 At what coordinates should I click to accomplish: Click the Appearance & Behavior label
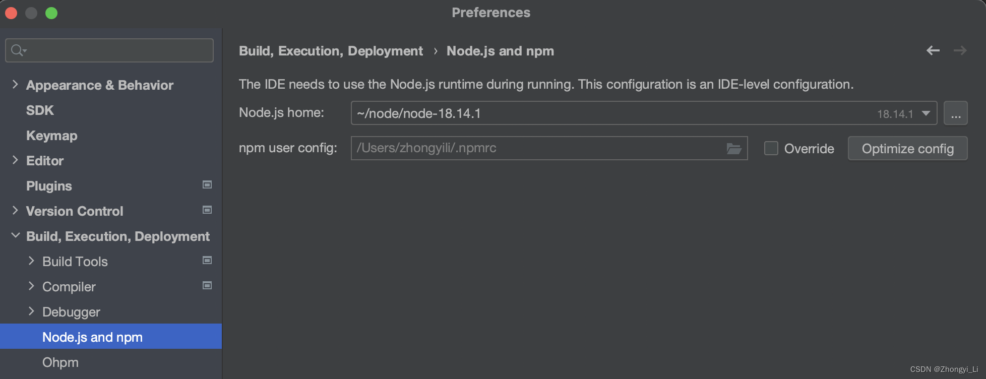tap(100, 85)
